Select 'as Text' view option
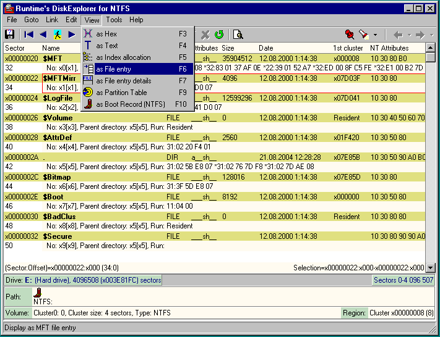Image resolution: width=440 pixels, height=337 pixels. pyautogui.click(x=137, y=46)
